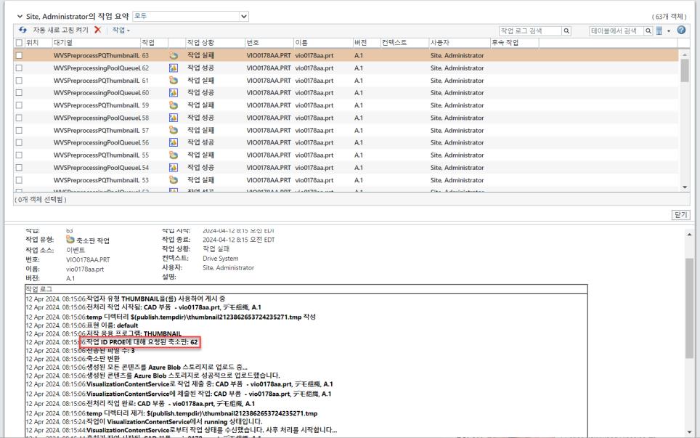Screen dimensions: 700x438
Task: Click Site, Administrator user in row 57
Action: point(457,130)
